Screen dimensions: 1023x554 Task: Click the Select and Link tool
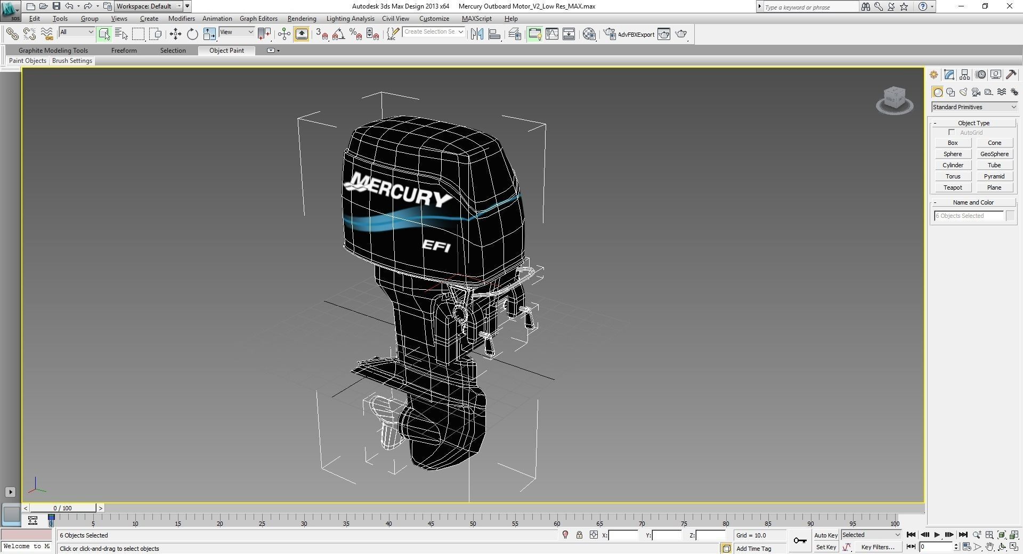(12, 34)
